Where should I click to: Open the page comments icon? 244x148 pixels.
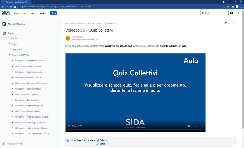pyautogui.click(x=226, y=23)
